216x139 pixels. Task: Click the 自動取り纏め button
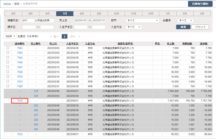point(200,4)
